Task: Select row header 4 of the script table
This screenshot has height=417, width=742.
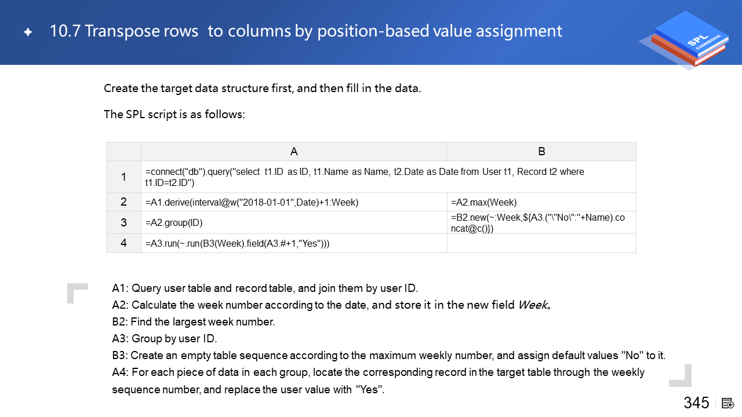Action: pyautogui.click(x=123, y=243)
